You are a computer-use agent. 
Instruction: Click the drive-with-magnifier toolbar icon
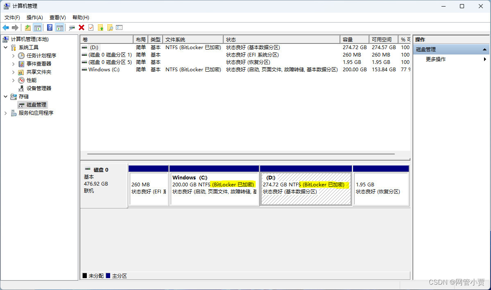(x=72, y=27)
